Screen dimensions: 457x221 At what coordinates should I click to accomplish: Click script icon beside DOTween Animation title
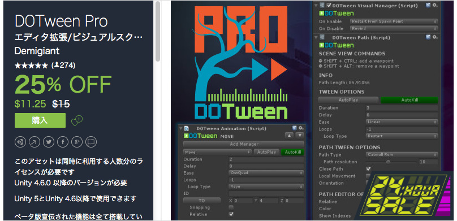(187, 128)
